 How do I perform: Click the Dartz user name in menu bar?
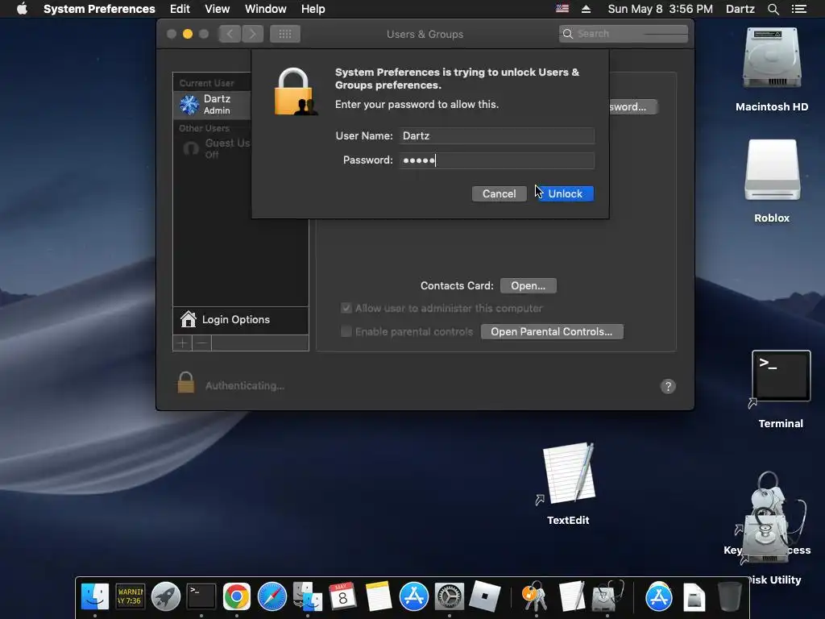(x=740, y=9)
